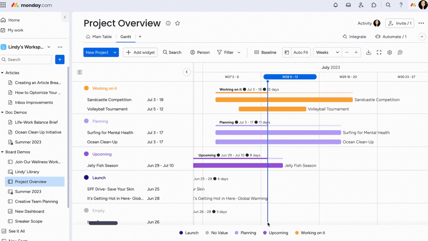428x241 pixels.
Task: Click the Invite / 1 button
Action: 399,23
